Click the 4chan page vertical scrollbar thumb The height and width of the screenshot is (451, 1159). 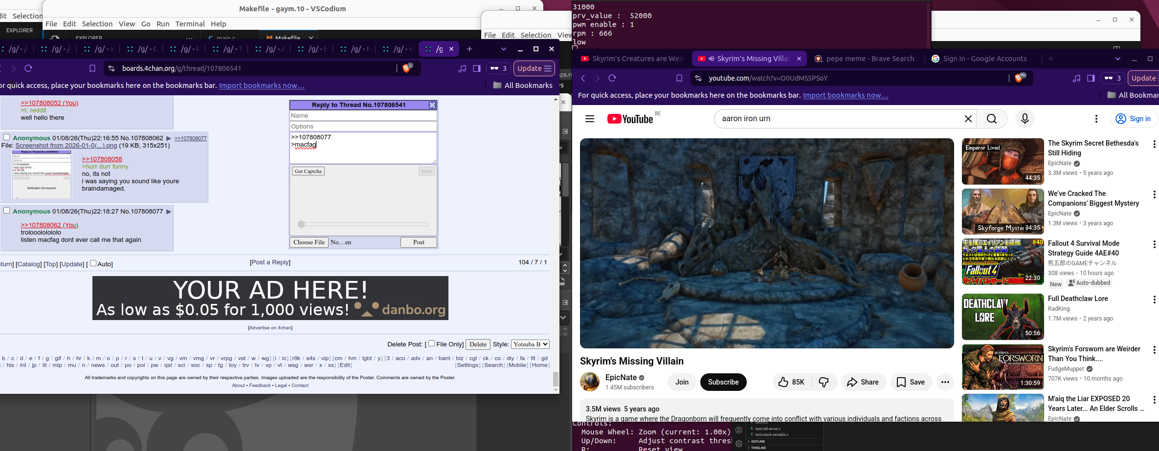[556, 379]
